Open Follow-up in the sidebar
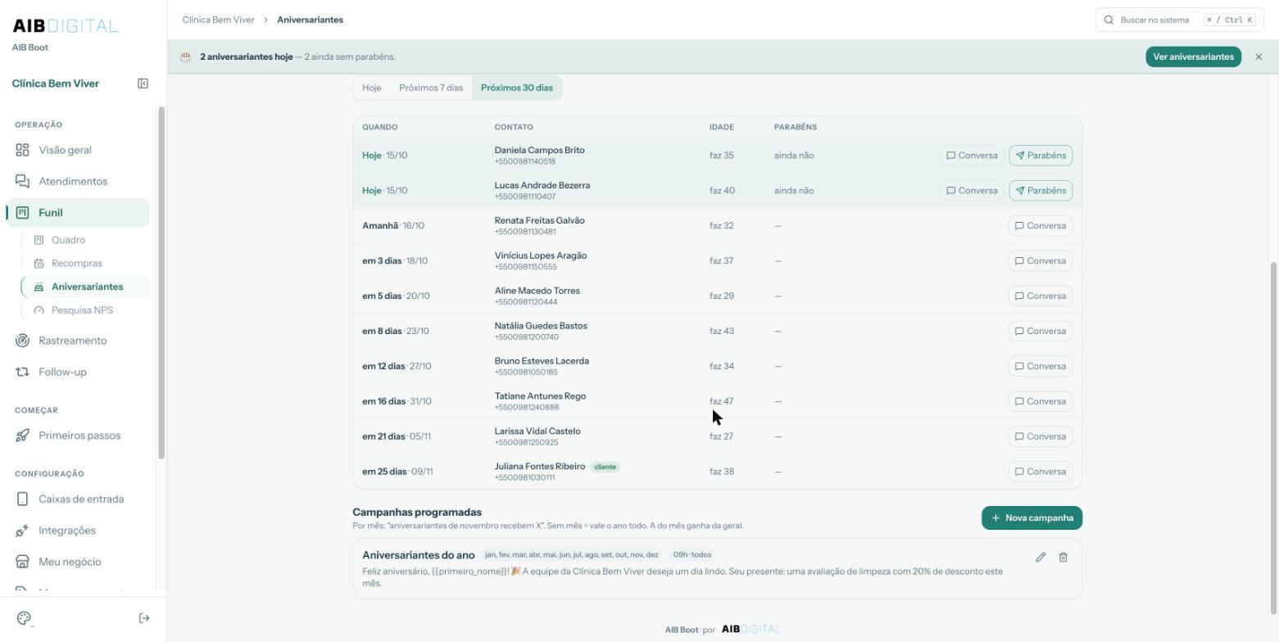Viewport: 1279px width, 642px height. (78, 372)
